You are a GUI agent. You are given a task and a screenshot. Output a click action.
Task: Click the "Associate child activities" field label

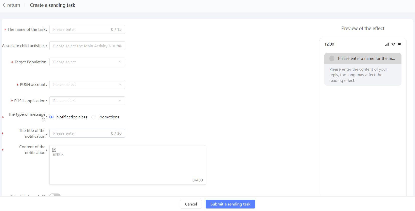[x=24, y=46]
